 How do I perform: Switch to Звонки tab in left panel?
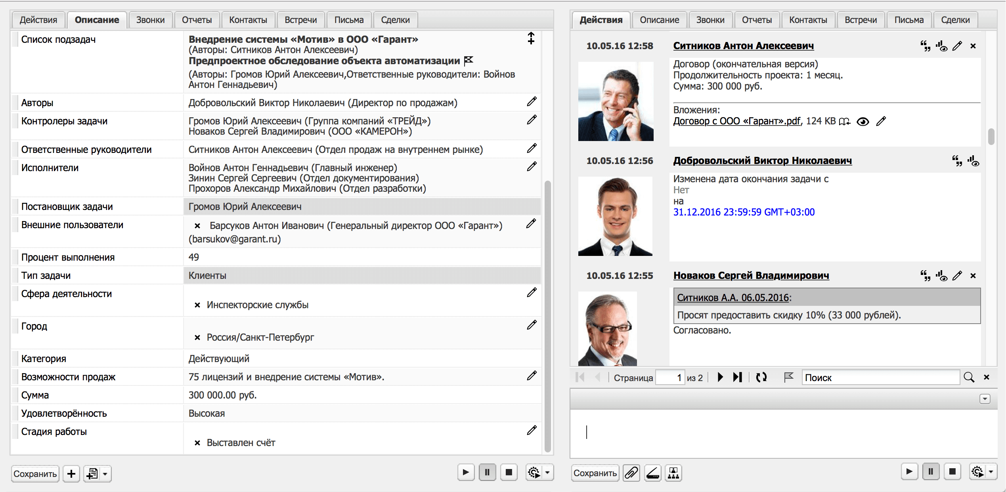(150, 20)
